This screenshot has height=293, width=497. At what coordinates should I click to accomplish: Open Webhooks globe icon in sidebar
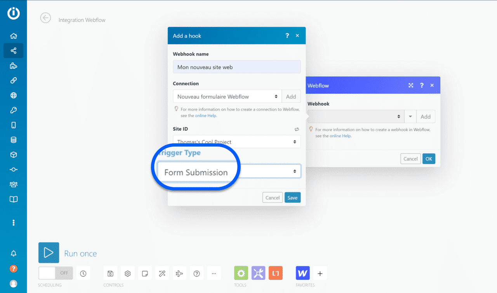point(14,95)
